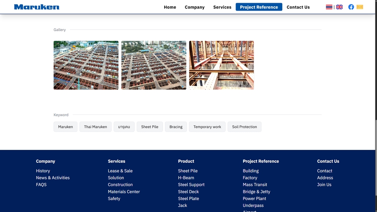Click the Maruken logo
Screen dimensions: 377x212
click(37, 7)
